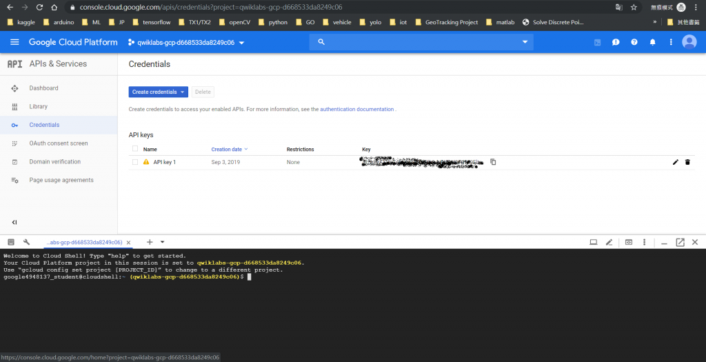Go to browser home page icon
Viewport: 706px width, 362px height.
[54, 7]
